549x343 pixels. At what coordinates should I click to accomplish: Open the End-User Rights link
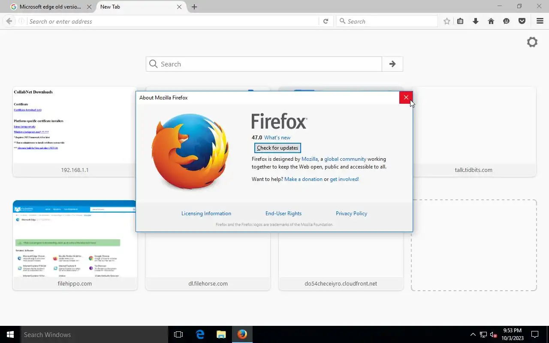284,214
